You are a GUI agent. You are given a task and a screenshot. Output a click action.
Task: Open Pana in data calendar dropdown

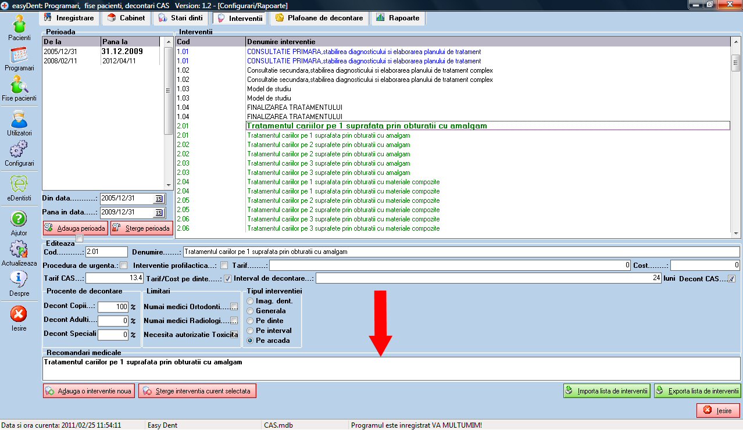pos(159,212)
